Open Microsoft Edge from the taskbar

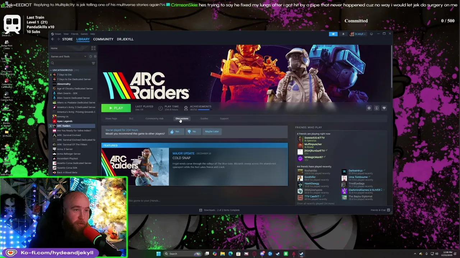(230, 254)
